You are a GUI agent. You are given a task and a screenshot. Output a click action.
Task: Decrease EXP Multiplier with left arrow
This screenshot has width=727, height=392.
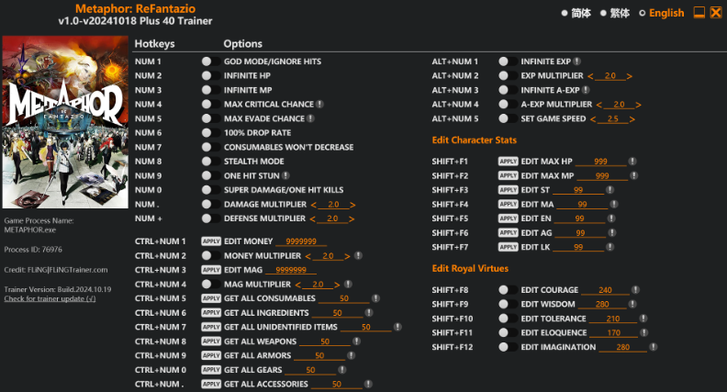(x=590, y=76)
